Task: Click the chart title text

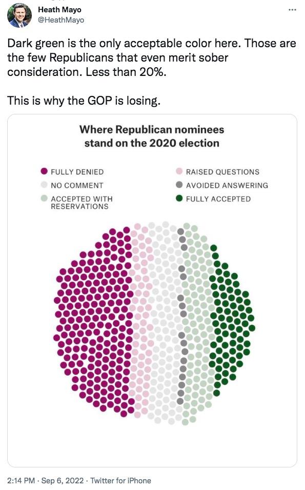Action: click(152, 135)
